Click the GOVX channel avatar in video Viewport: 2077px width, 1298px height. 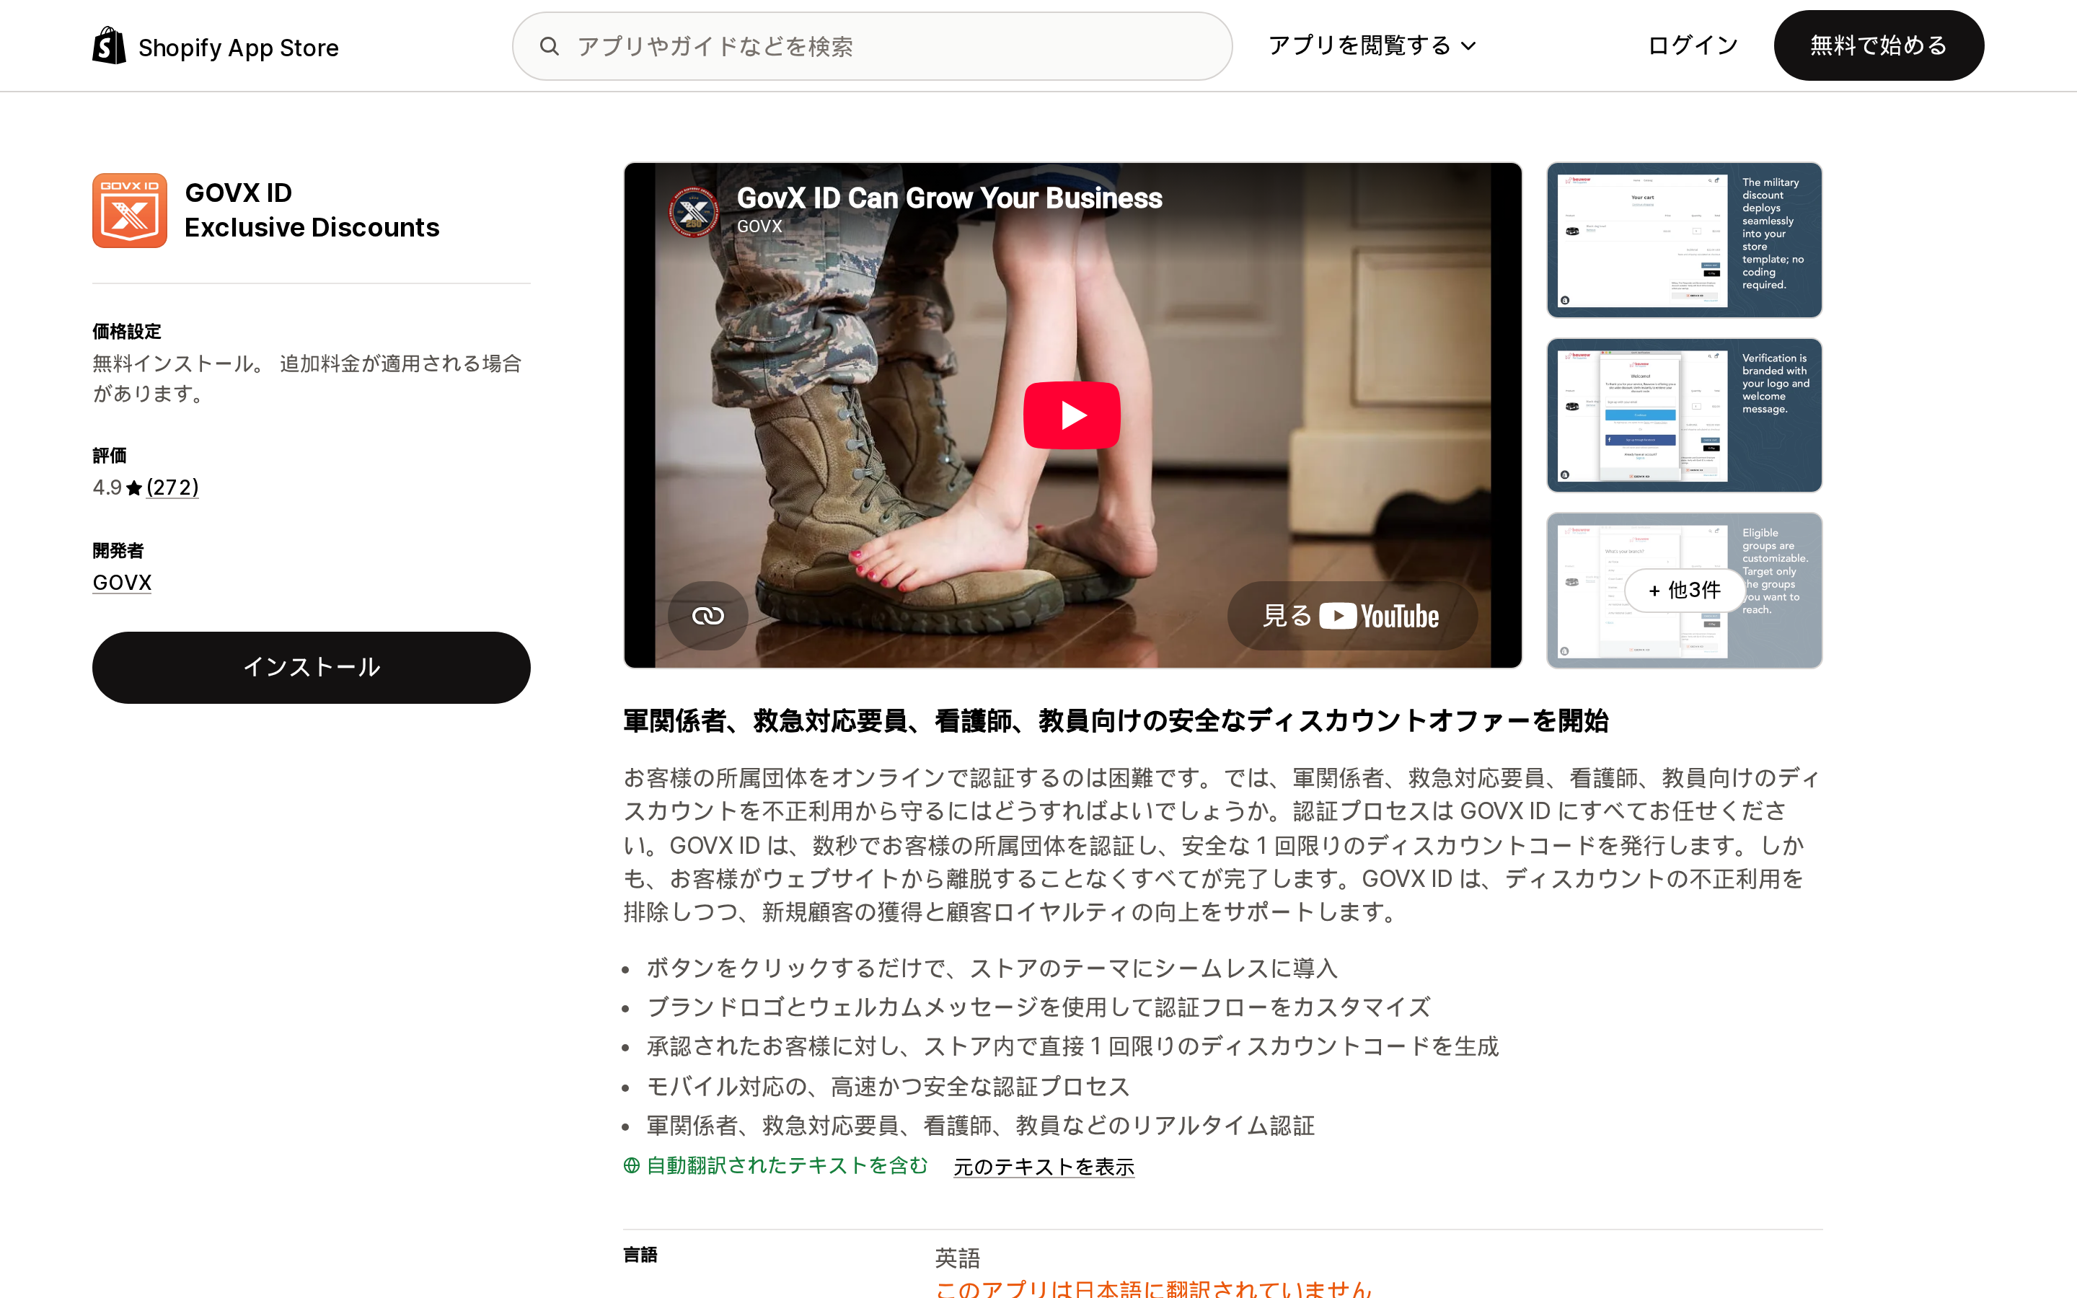click(x=694, y=211)
